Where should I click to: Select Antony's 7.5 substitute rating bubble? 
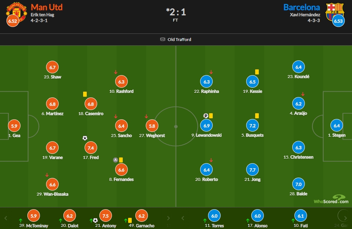(x=105, y=216)
